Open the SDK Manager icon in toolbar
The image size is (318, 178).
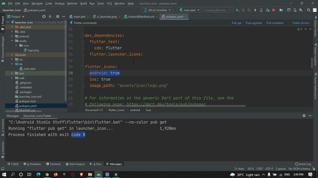pos(301,10)
